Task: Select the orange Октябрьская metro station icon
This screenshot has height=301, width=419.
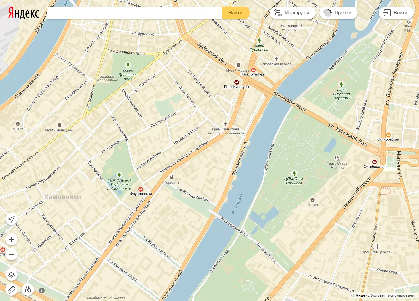Action: (x=388, y=135)
